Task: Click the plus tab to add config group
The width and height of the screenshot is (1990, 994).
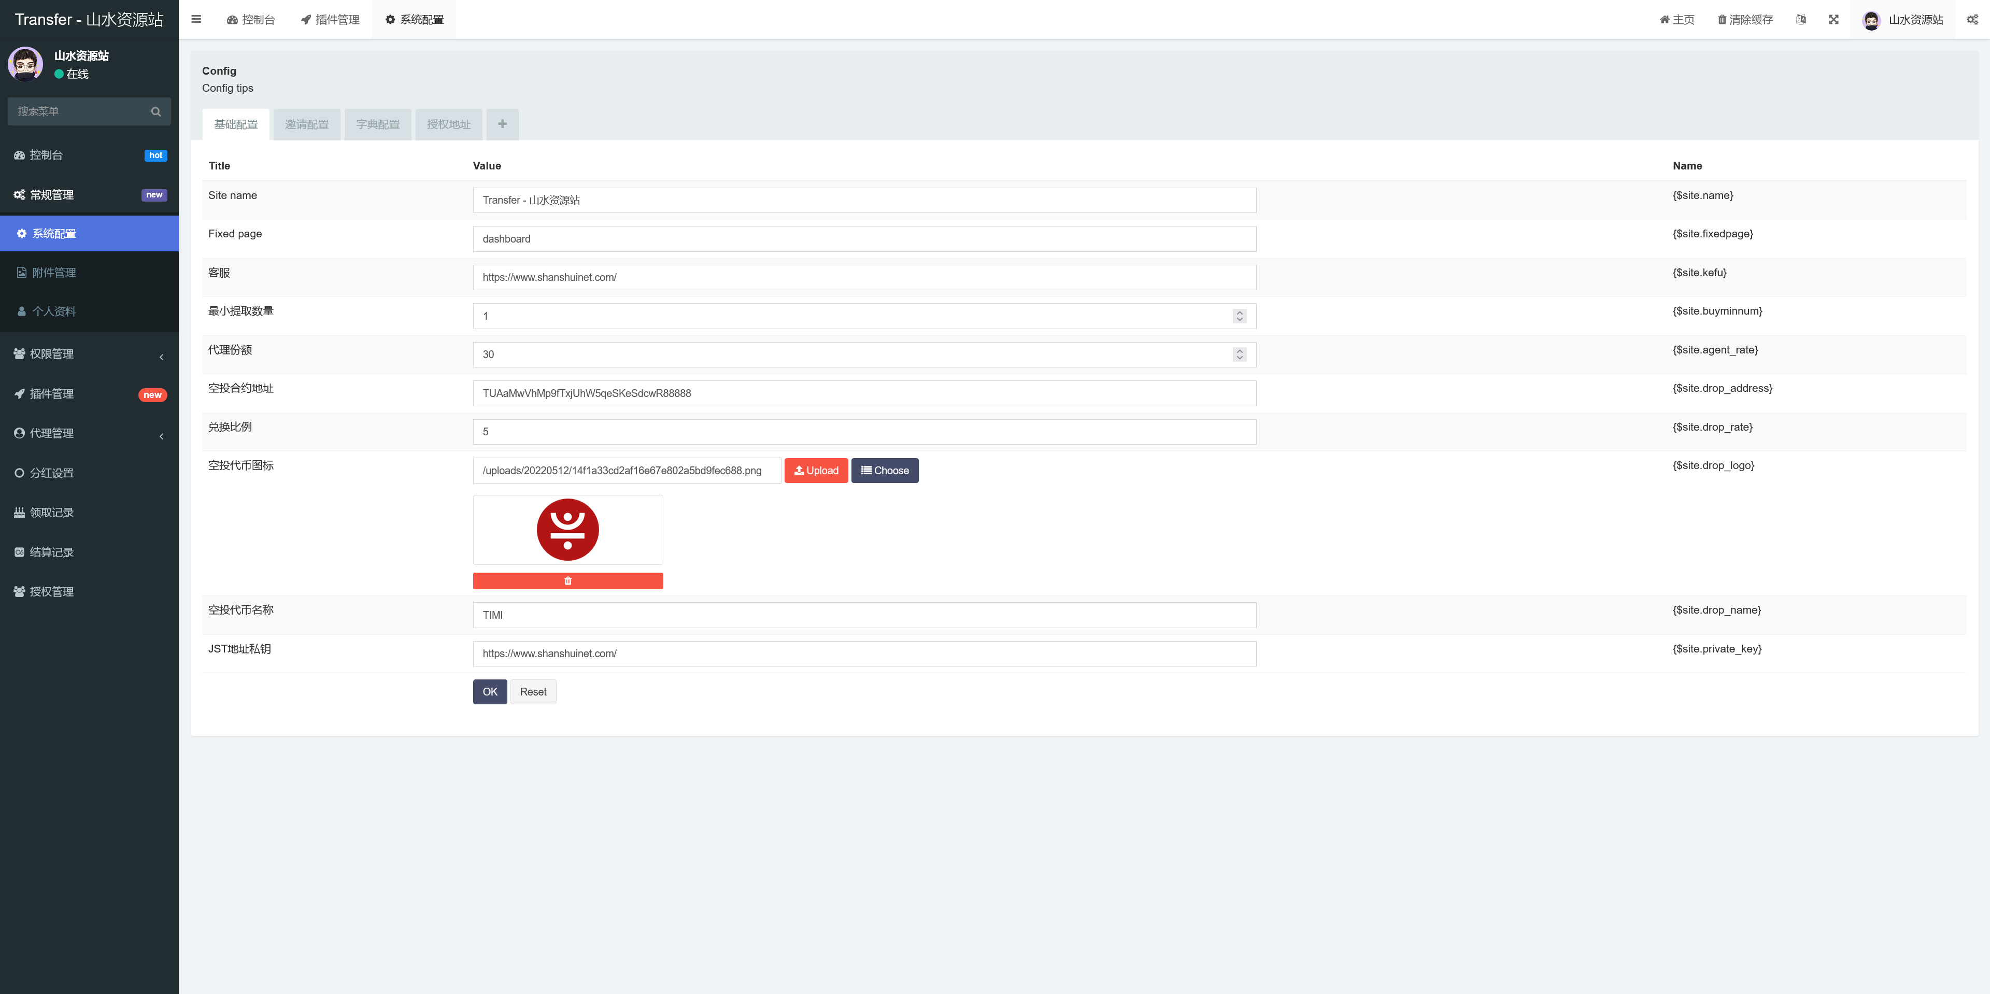Action: [502, 123]
